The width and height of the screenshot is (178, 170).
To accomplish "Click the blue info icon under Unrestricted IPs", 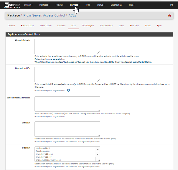I will 68,90.
